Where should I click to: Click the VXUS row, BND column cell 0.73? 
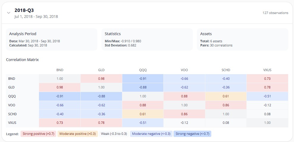tap(60, 123)
